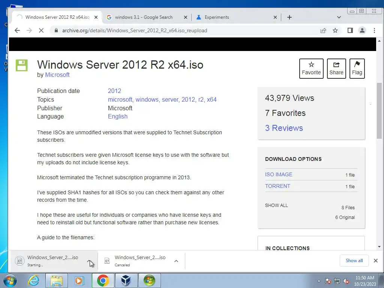Screen dimensions: 384x288
Task: Click the 43,979 Views text
Action: pos(289,98)
